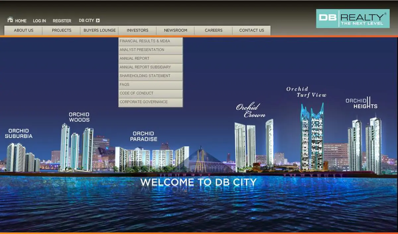Open the CONTACT US menu
The width and height of the screenshot is (398, 234).
click(252, 30)
